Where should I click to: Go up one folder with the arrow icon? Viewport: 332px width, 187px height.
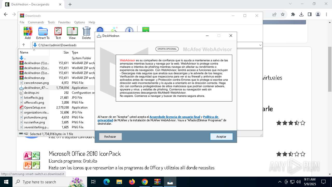[24, 45]
